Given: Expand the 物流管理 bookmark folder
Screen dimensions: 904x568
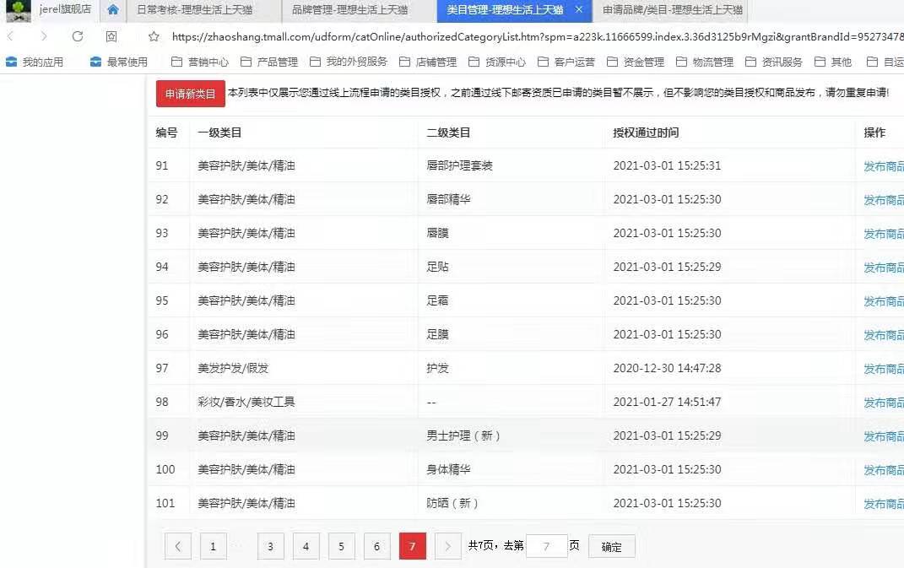Looking at the screenshot, I should [704, 62].
